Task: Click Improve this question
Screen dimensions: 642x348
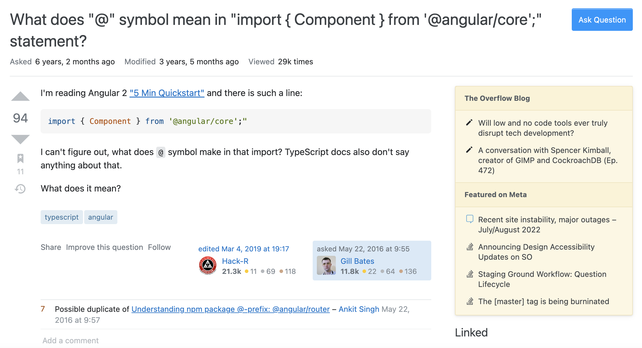Action: pyautogui.click(x=105, y=247)
